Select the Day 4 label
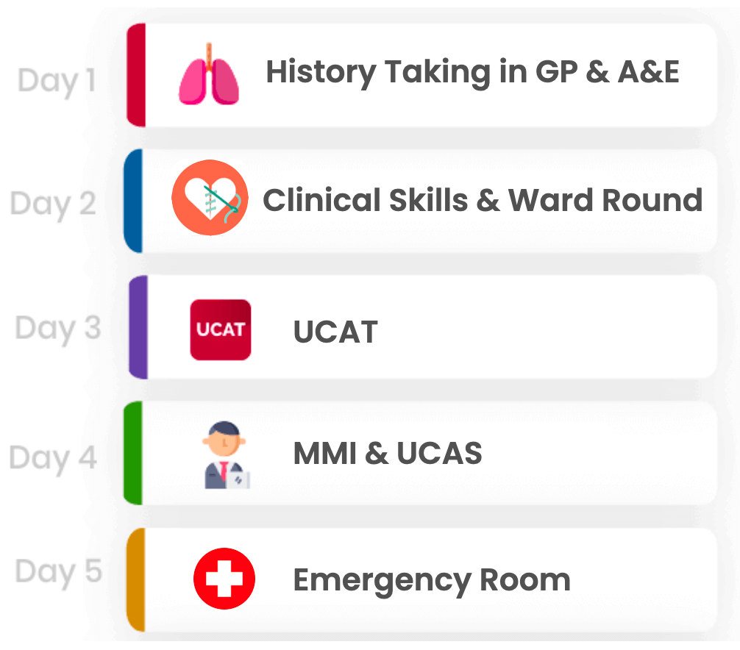This screenshot has height=650, width=740. (53, 458)
